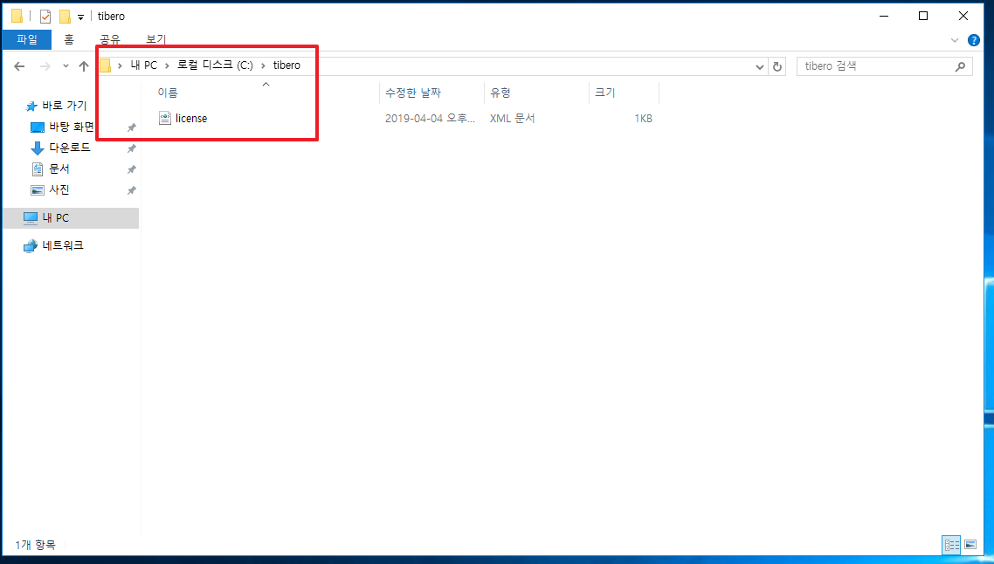Screen dimensions: 994x564
Task: Click the 2019-04-04 modified date cell
Action: click(x=430, y=119)
